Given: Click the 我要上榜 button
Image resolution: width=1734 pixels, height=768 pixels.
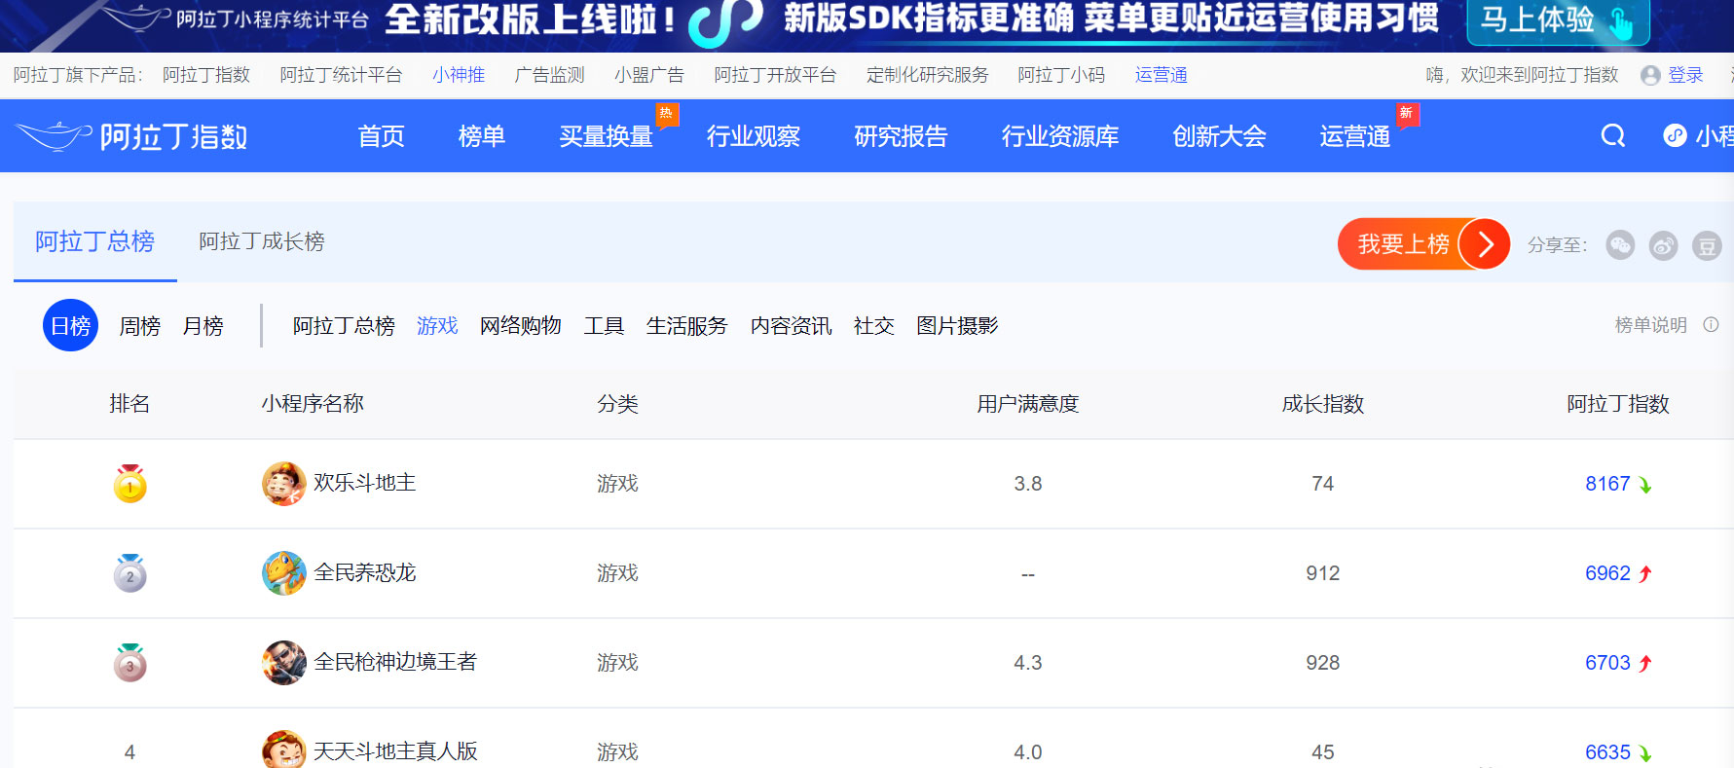Looking at the screenshot, I should pos(1423,243).
